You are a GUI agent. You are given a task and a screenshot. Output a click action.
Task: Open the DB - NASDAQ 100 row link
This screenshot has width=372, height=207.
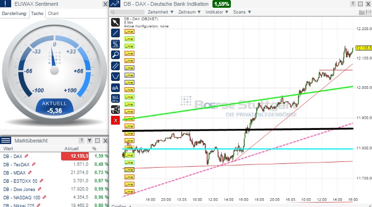pyautogui.click(x=22, y=197)
